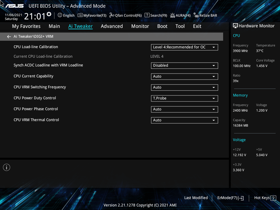The height and width of the screenshot is (210, 280).
Task: Select Current CPU Load-line Calibration label
Action: (x=43, y=56)
